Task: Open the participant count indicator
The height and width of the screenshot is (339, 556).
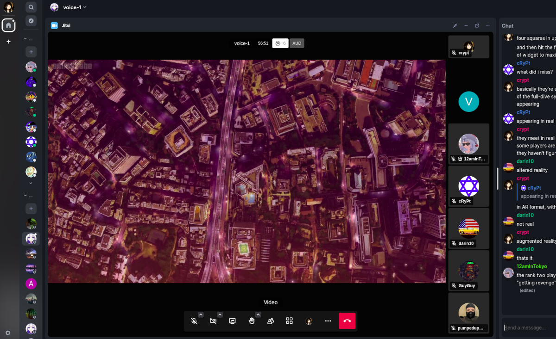Action: tap(280, 43)
